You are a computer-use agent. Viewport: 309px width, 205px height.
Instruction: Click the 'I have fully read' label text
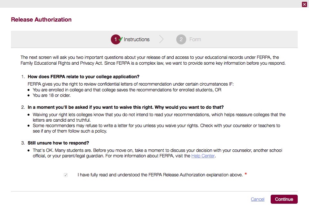point(160,175)
